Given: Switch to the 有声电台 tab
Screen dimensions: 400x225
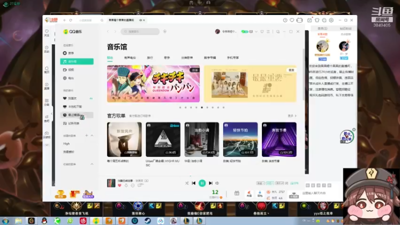Looking at the screenshot, I should coord(130,58).
